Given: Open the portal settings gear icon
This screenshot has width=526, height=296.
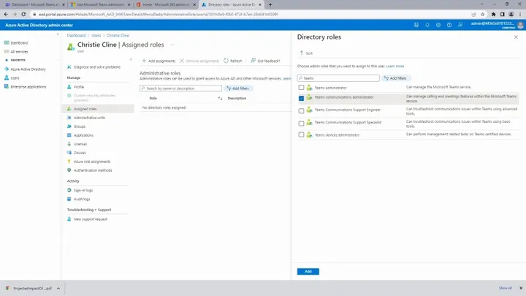Looking at the screenshot, I should (x=438, y=25).
